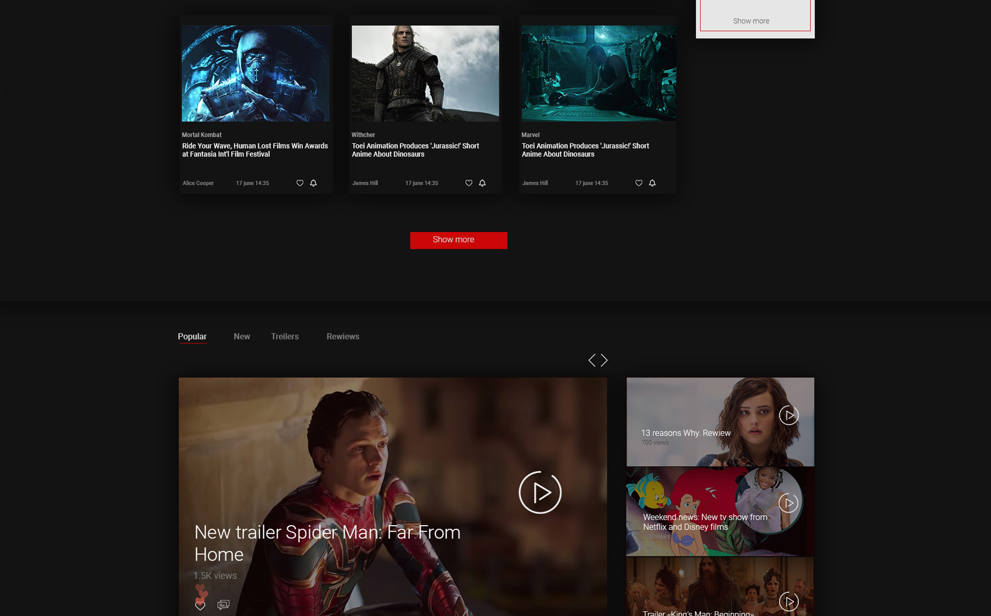991x616 pixels.
Task: Click date 17 june 14:35 on Mortal Kombat card
Action: tap(252, 183)
